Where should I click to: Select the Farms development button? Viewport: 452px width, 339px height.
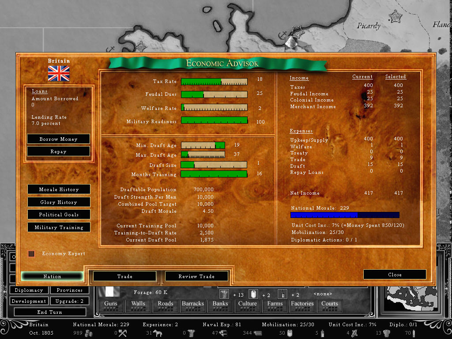275,306
